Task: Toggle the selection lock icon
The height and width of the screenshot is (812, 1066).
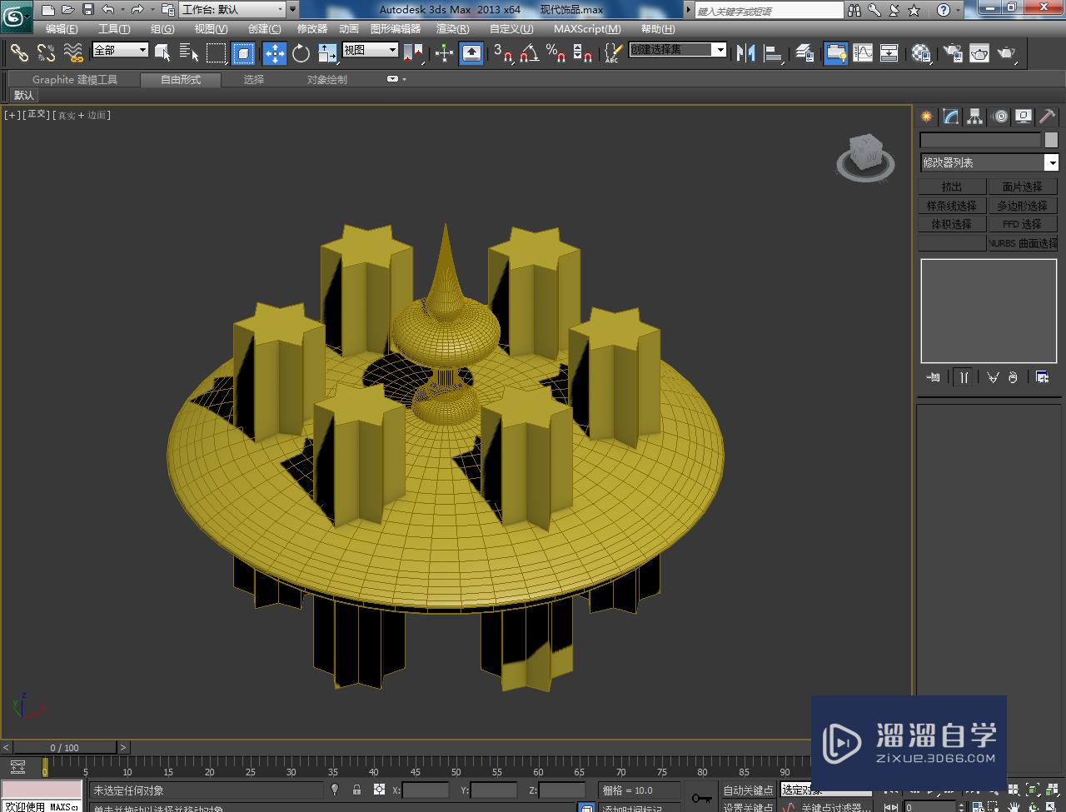Action: (356, 790)
